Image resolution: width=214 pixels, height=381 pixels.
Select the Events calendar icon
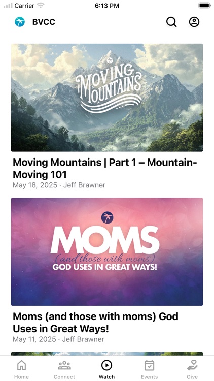pyautogui.click(x=149, y=365)
